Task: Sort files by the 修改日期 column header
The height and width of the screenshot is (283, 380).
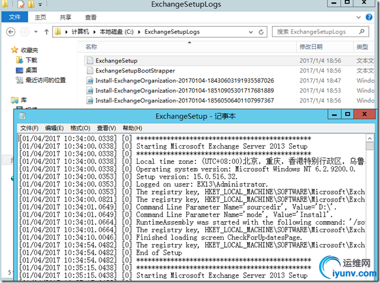Action: tap(311, 47)
